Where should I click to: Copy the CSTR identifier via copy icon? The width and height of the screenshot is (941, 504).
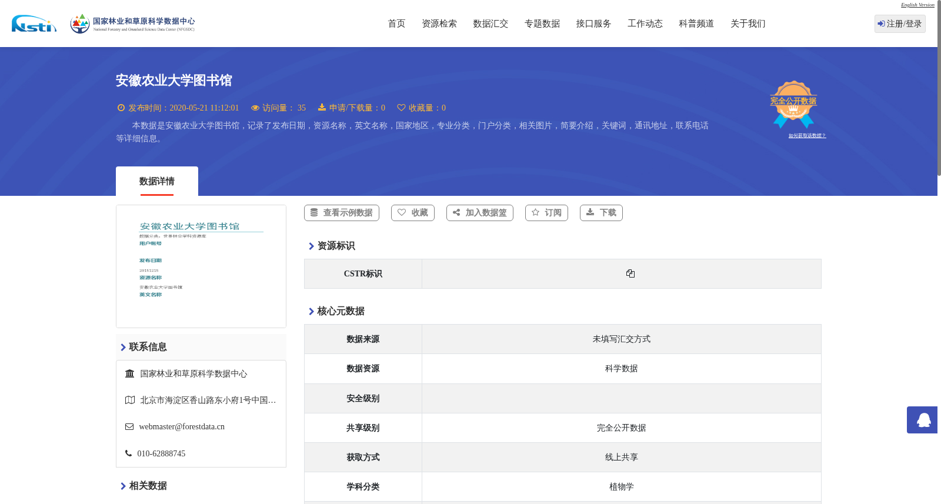coord(630,273)
